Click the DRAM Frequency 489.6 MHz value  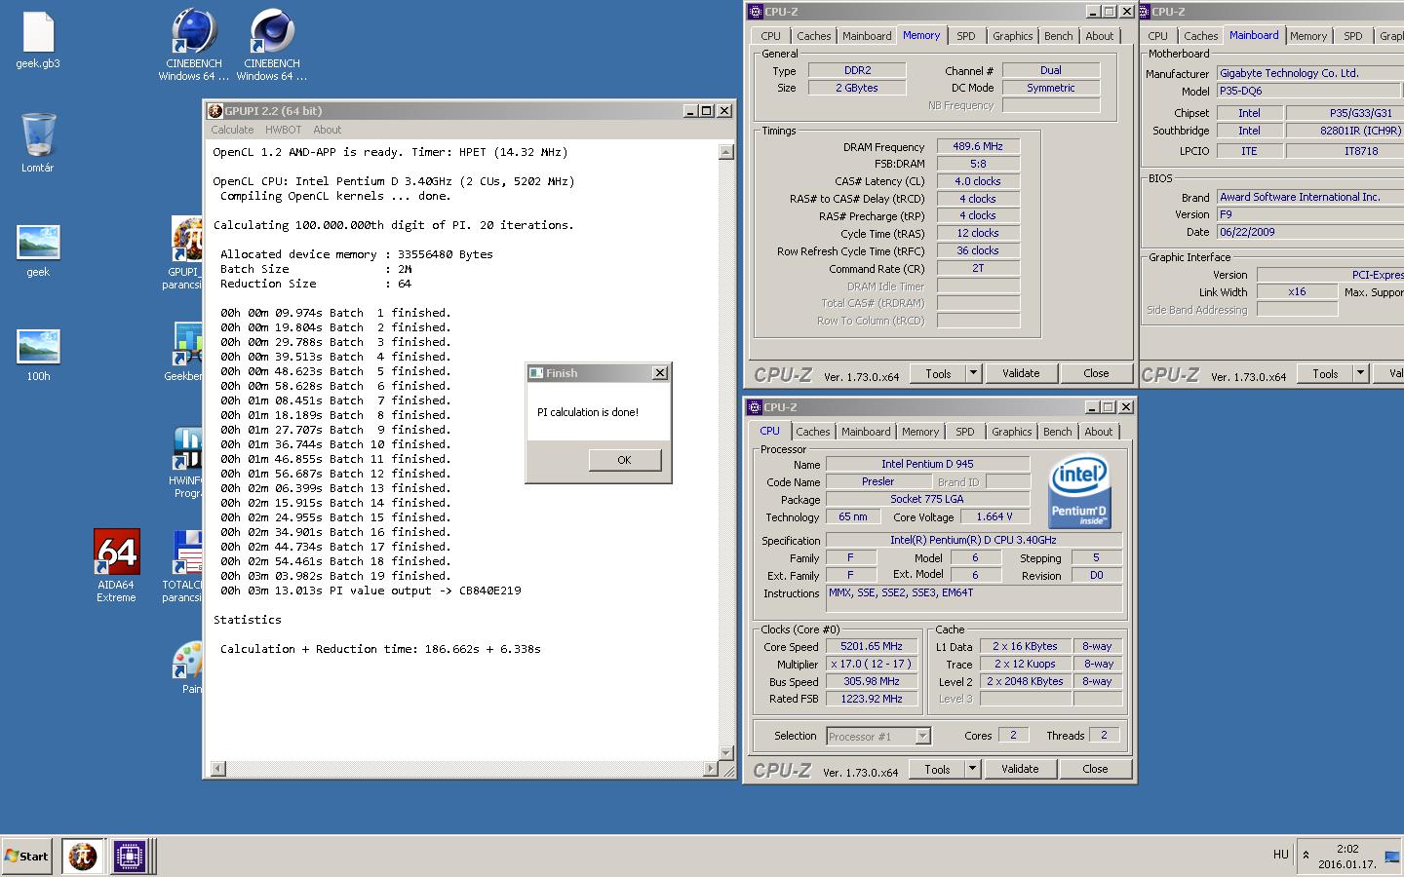[x=978, y=146]
